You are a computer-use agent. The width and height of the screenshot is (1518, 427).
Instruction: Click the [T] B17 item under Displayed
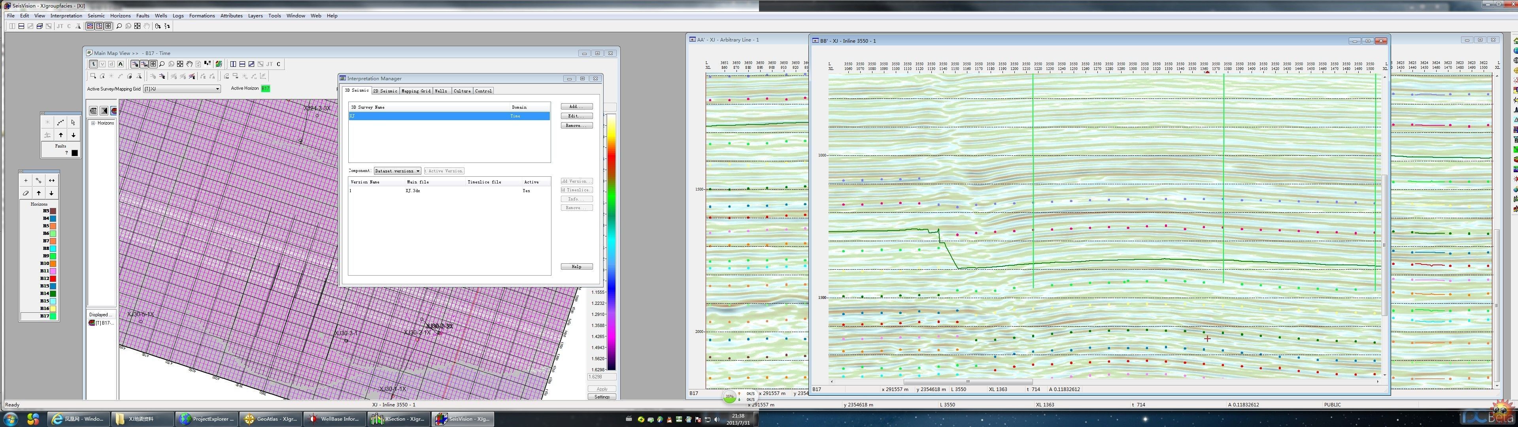coord(101,323)
